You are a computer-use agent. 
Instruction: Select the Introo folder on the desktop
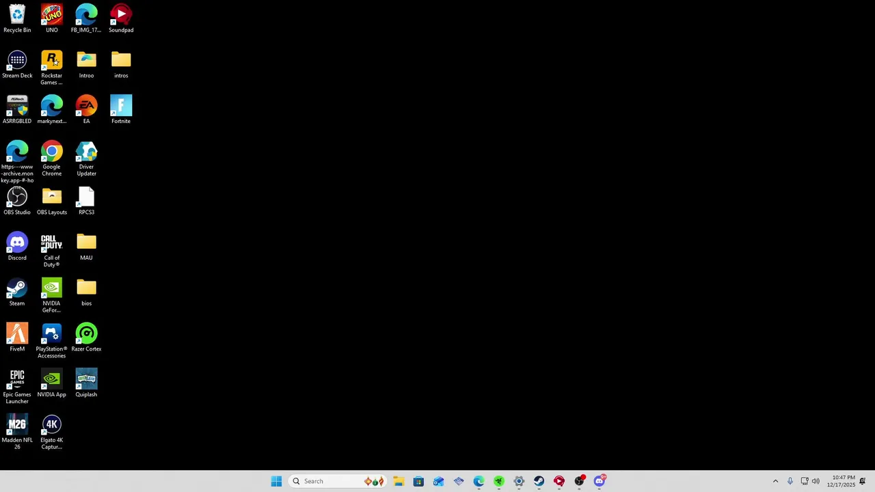[86, 65]
